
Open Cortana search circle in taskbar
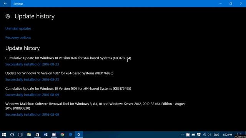[x=12, y=135]
